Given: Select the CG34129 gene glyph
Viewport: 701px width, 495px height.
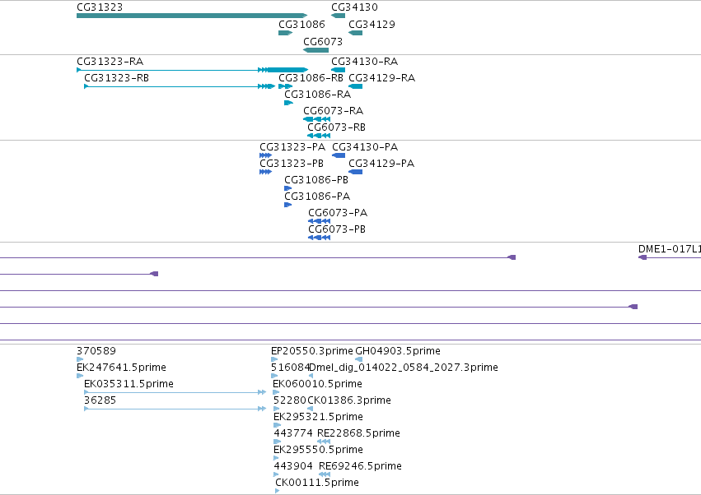Looking at the screenshot, I should click(x=355, y=33).
